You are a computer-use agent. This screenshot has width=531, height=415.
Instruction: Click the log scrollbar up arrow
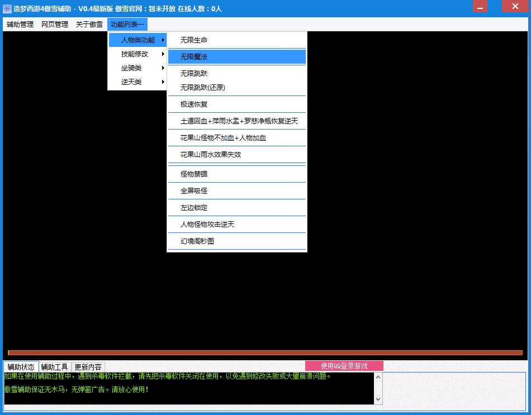click(x=378, y=378)
